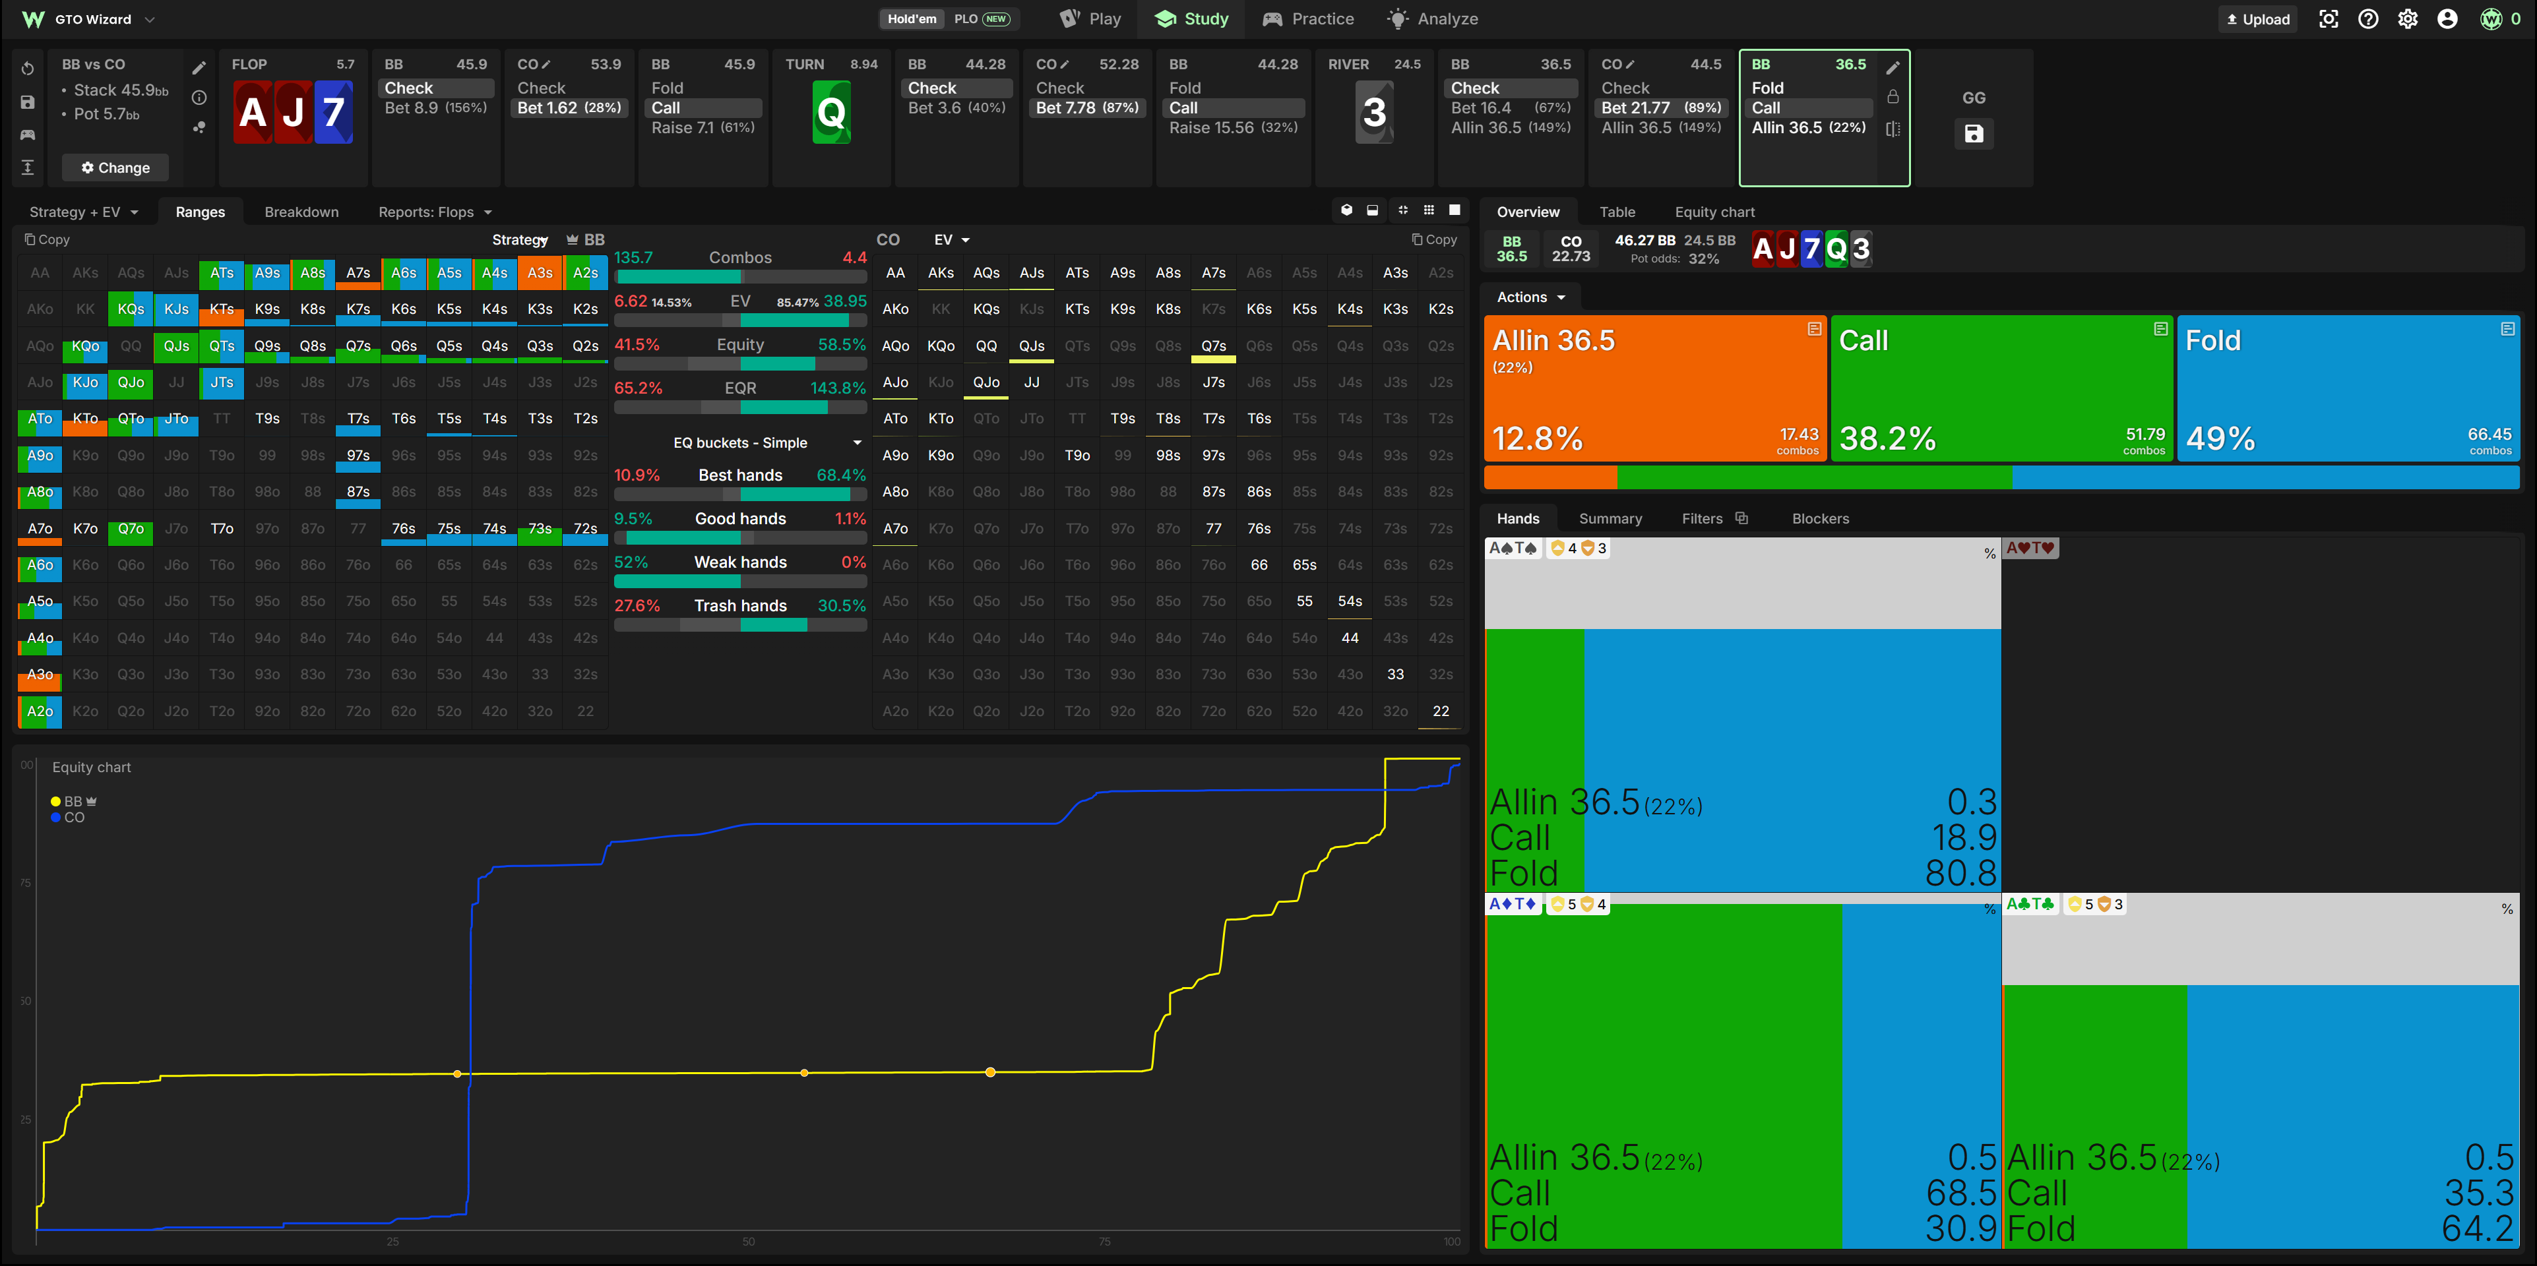Click the pencil icon beside BB vs CO
Viewport: 2537px width, 1266px height.
[199, 67]
